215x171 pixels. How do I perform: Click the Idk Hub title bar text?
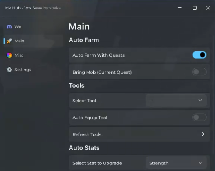(x=33, y=8)
